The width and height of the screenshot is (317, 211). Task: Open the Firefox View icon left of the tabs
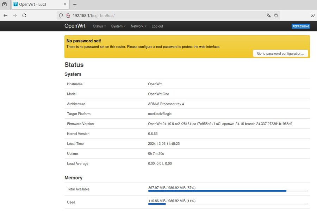[5, 5]
